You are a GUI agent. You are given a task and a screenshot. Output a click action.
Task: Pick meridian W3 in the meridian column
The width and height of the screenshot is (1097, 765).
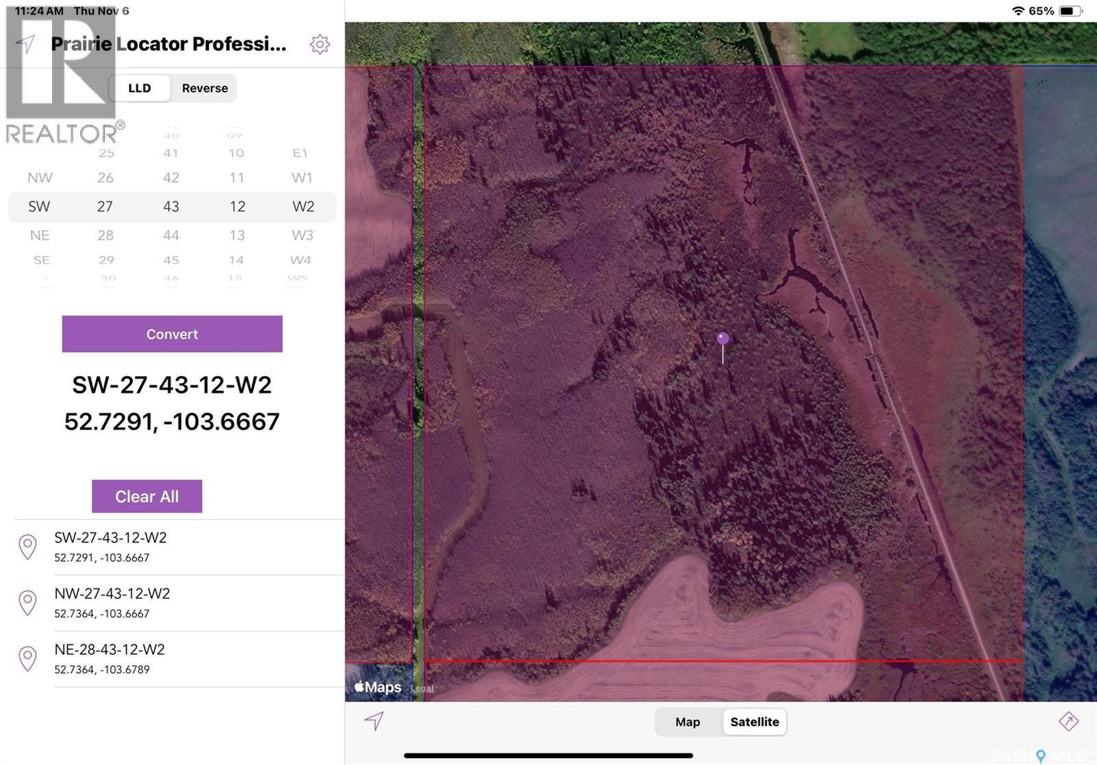(x=302, y=235)
